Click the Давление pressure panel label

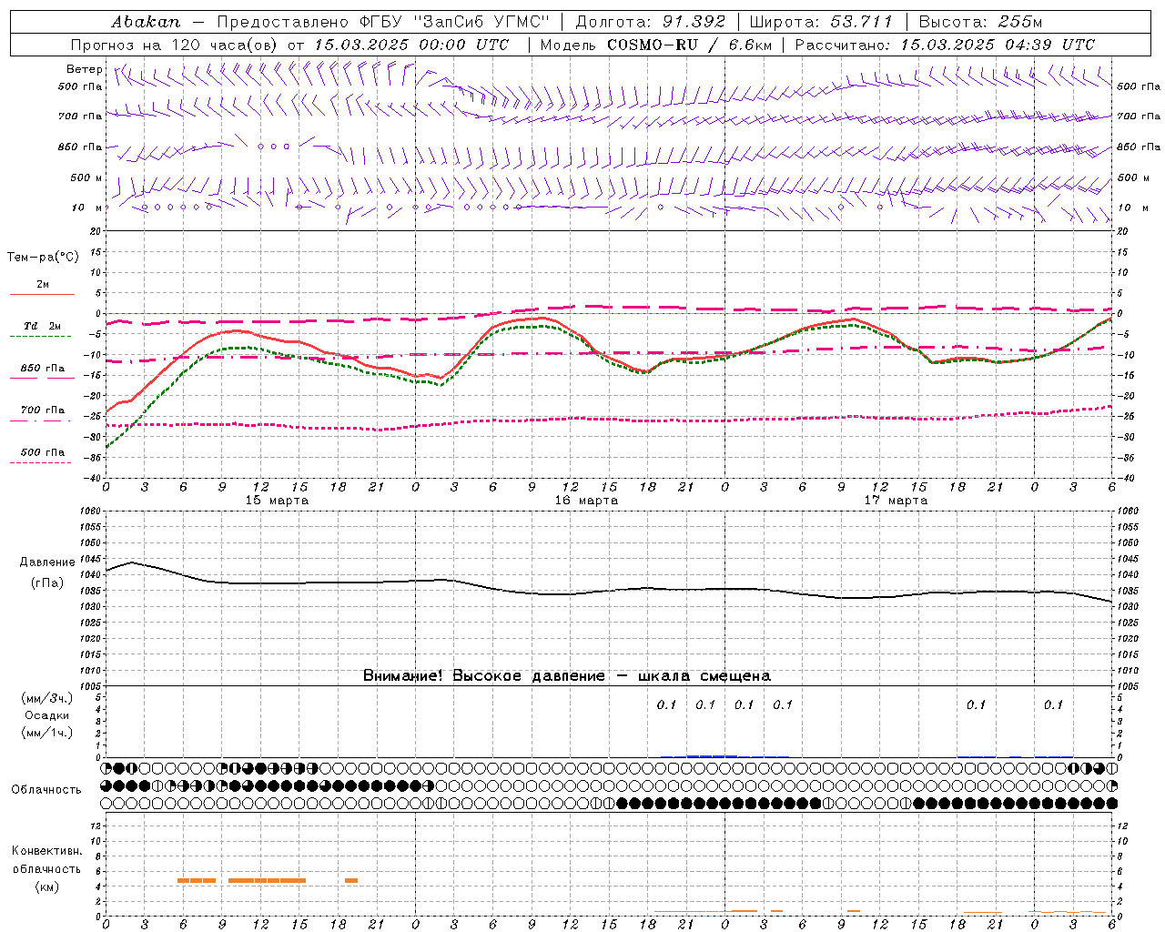pyautogui.click(x=47, y=562)
